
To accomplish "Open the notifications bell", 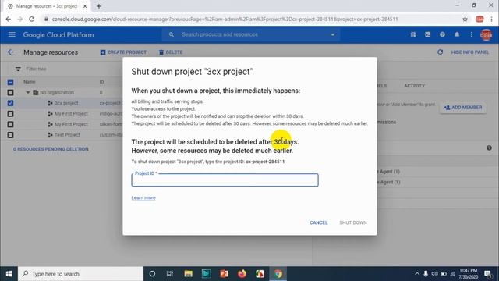I will click(457, 34).
